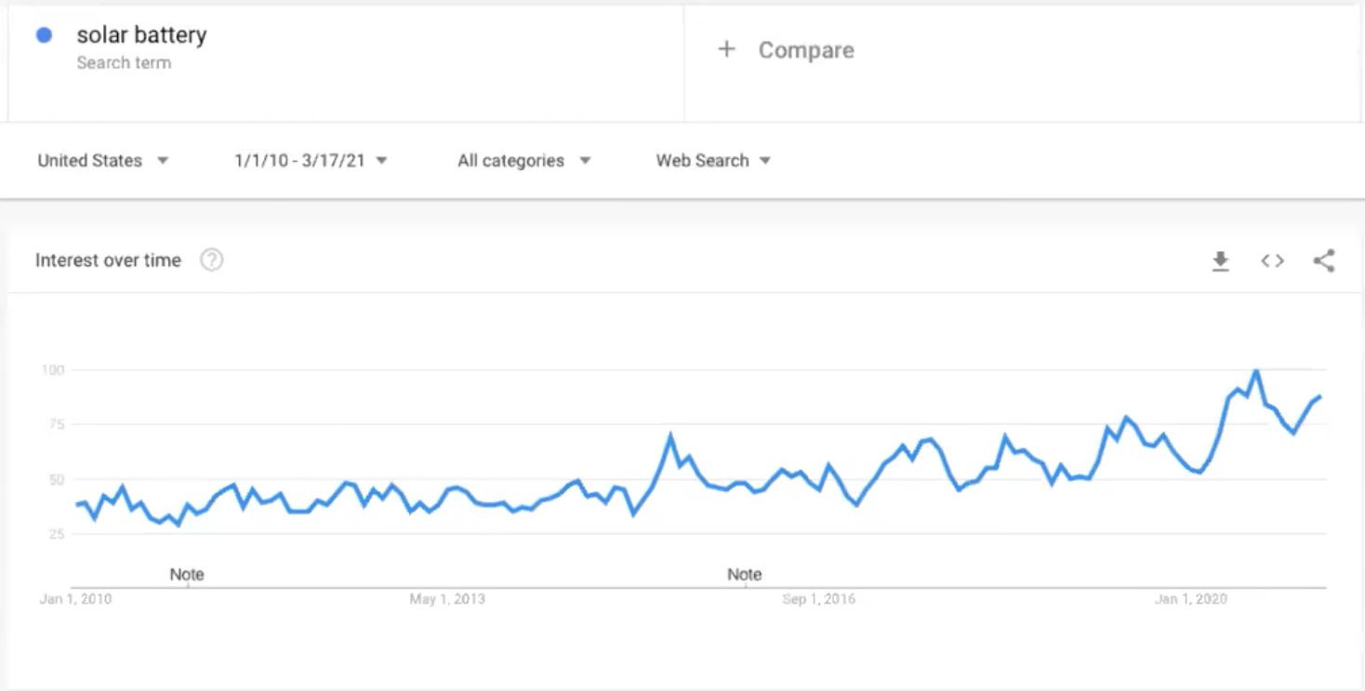
Task: Click the peak point at 100 on the chart
Action: coord(1256,371)
